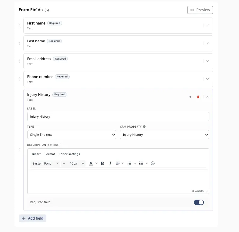Grab Last name drag handle
Screen dimensions: 239x232
[x=19, y=43]
